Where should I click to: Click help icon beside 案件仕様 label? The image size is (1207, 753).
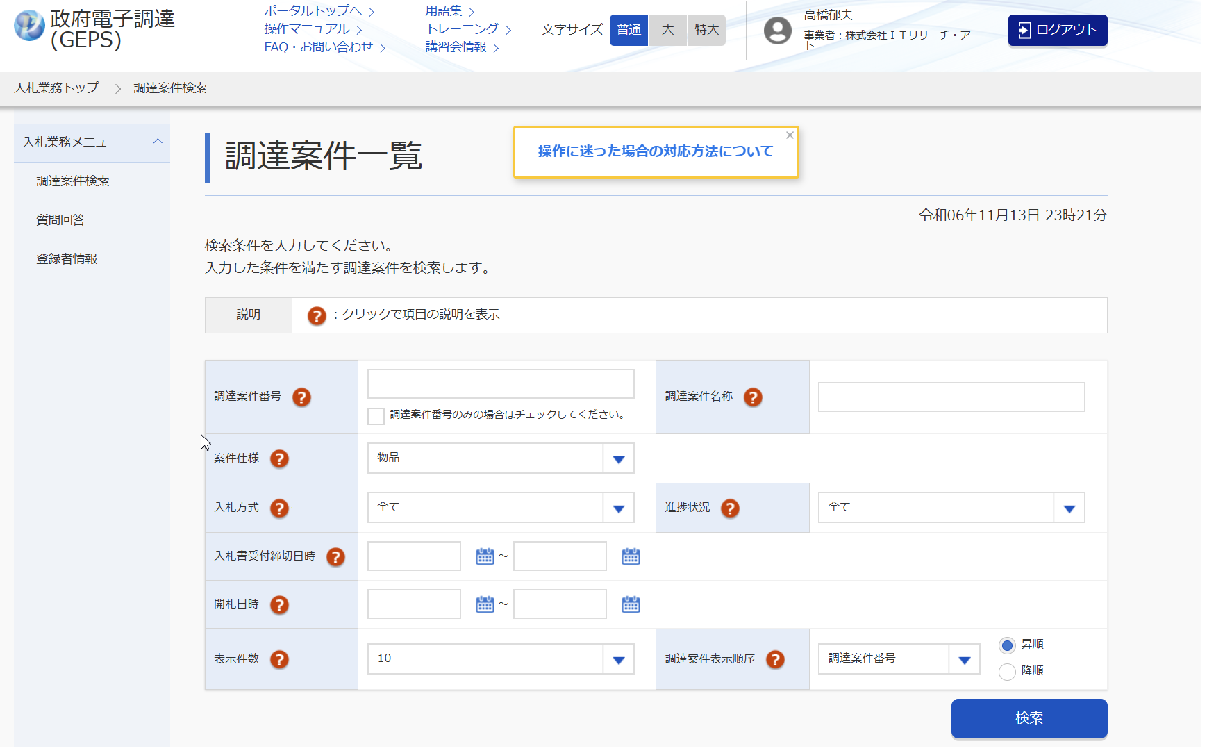pos(279,458)
